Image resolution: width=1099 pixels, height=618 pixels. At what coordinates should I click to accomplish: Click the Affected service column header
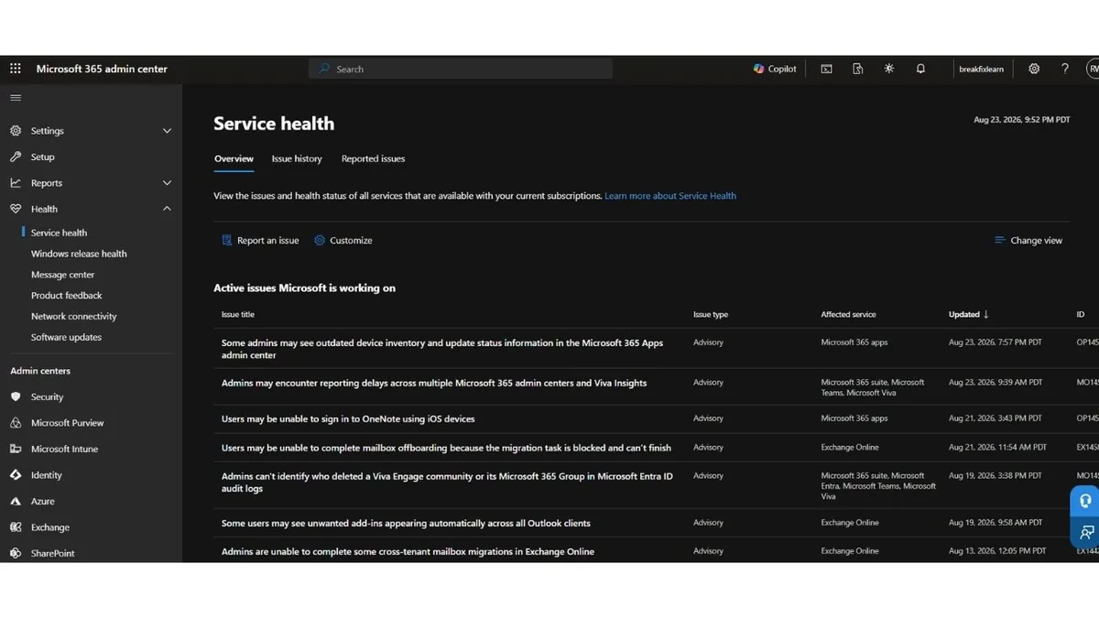point(848,314)
